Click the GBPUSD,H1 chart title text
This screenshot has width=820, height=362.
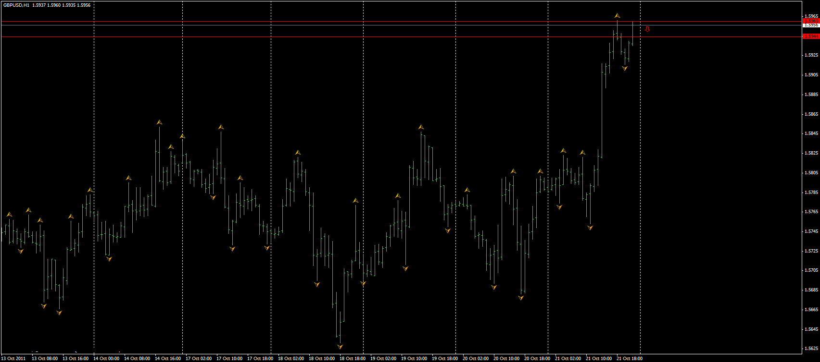click(16, 5)
